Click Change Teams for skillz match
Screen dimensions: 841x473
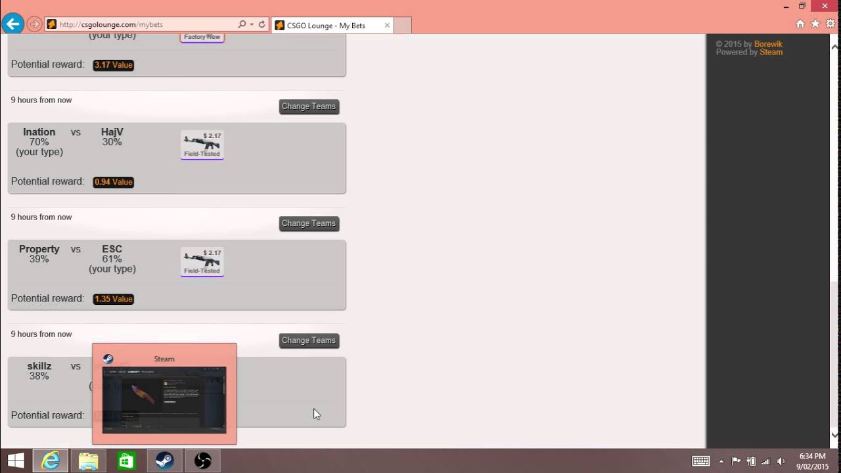click(309, 340)
